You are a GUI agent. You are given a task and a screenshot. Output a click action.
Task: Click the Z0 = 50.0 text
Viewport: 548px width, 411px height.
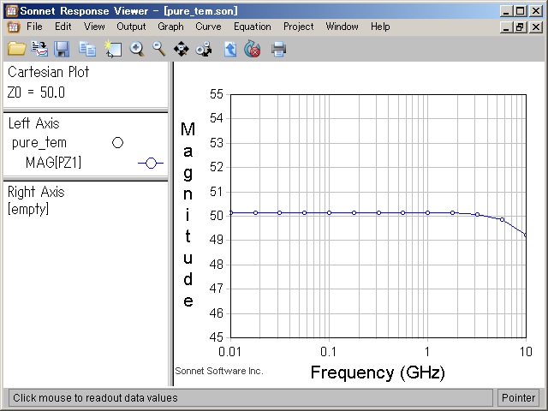(36, 92)
